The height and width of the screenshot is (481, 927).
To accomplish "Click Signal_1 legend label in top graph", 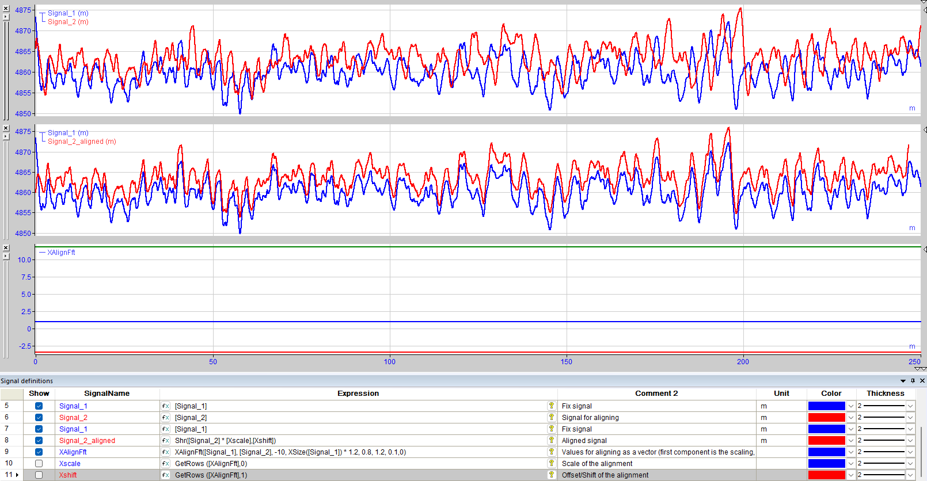I will pos(68,13).
